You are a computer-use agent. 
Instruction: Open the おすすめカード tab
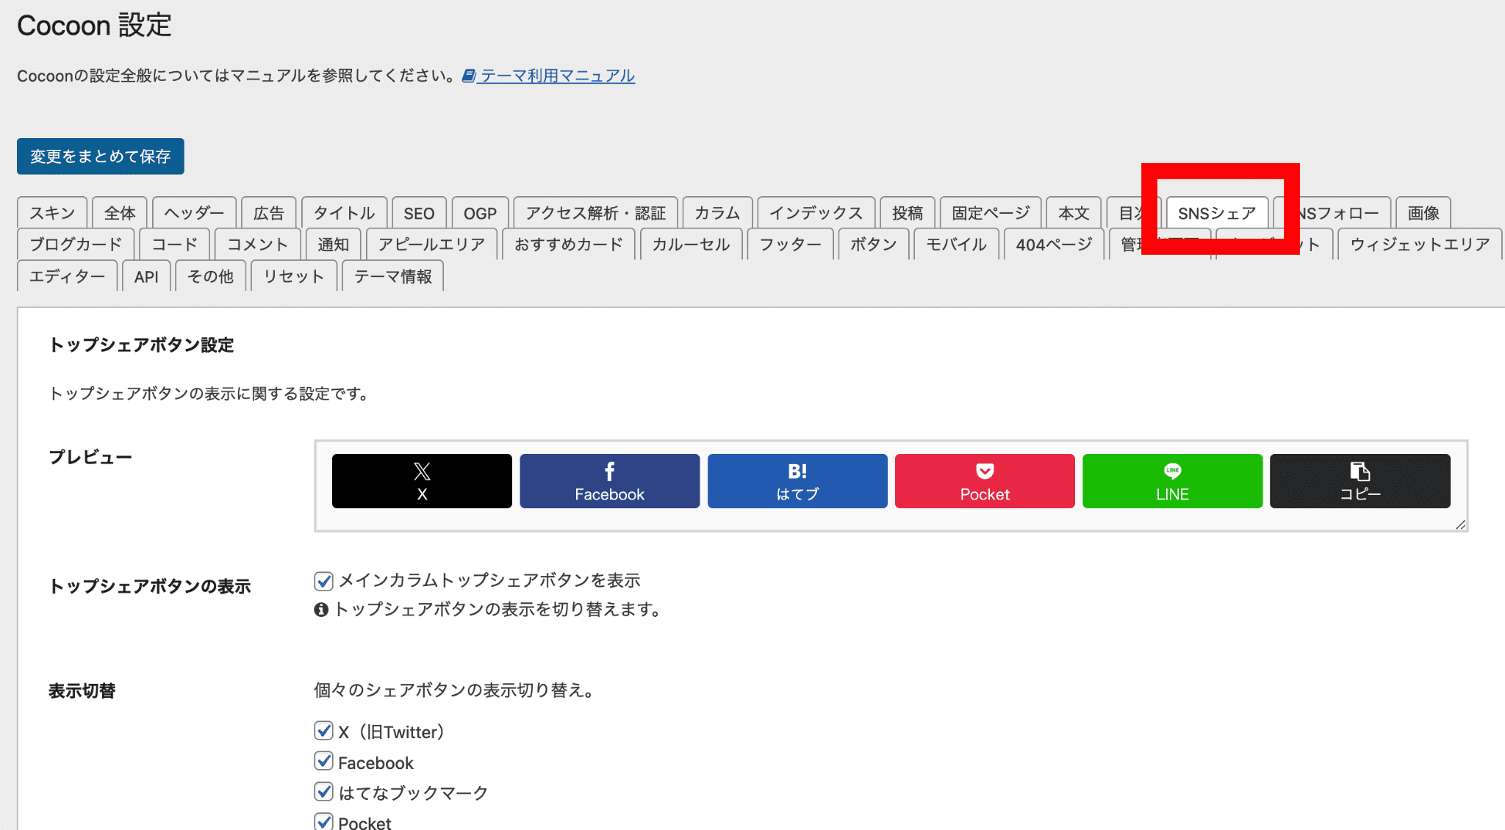pyautogui.click(x=569, y=245)
